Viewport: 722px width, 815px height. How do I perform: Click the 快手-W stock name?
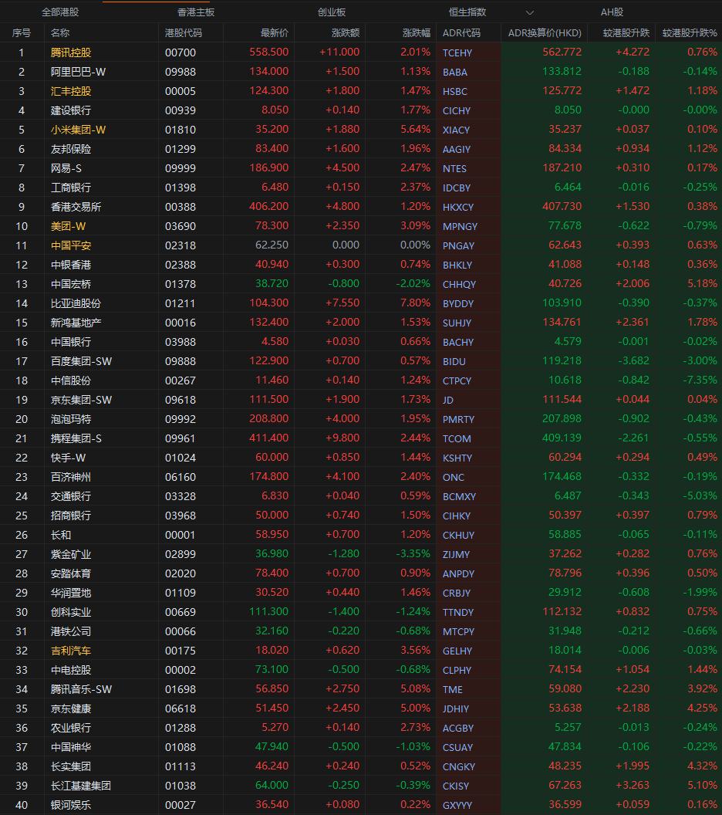(68, 458)
